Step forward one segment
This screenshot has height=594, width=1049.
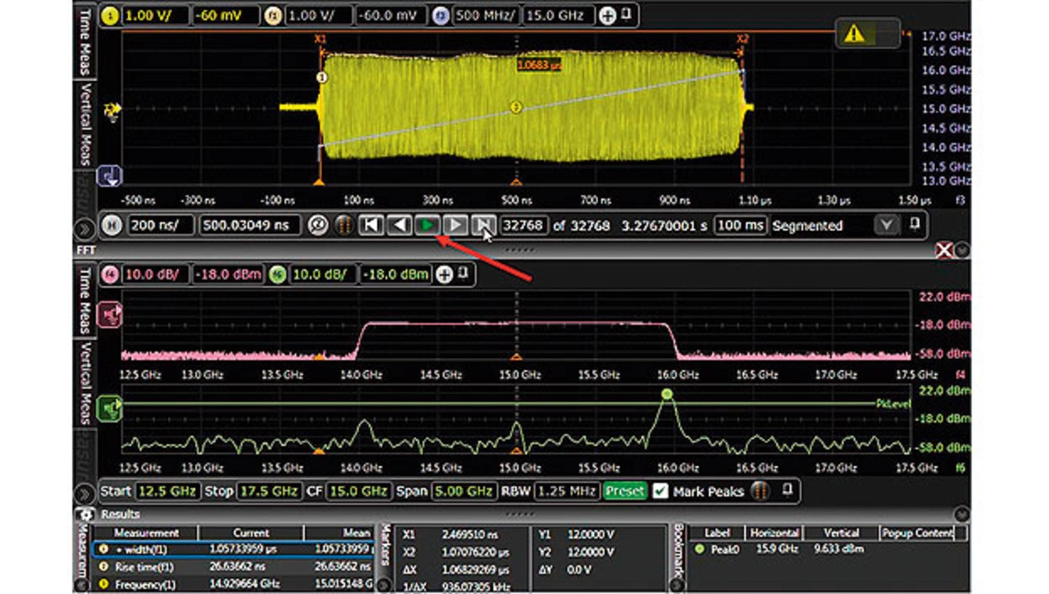[455, 224]
